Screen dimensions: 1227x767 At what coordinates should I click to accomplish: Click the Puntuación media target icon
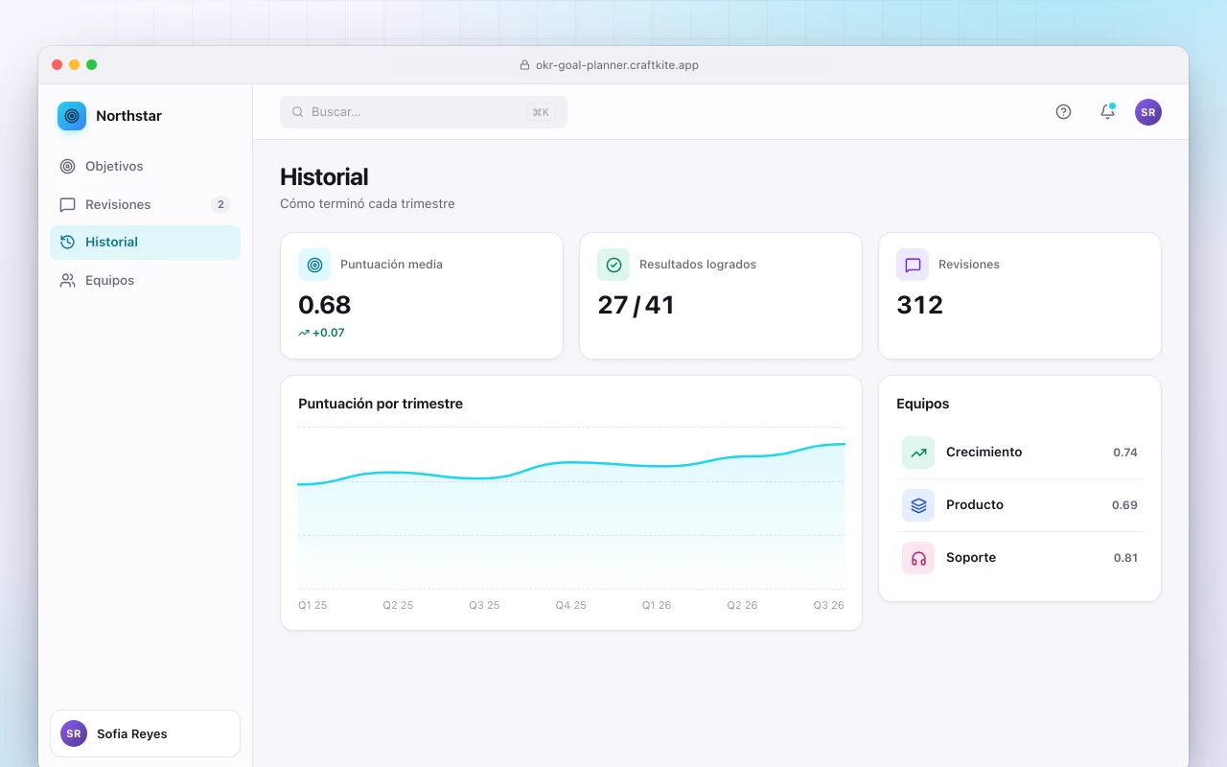tap(314, 265)
